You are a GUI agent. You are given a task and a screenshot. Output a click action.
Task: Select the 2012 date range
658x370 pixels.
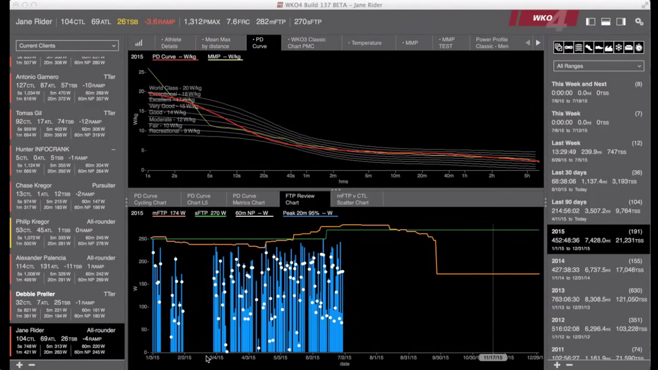click(597, 328)
